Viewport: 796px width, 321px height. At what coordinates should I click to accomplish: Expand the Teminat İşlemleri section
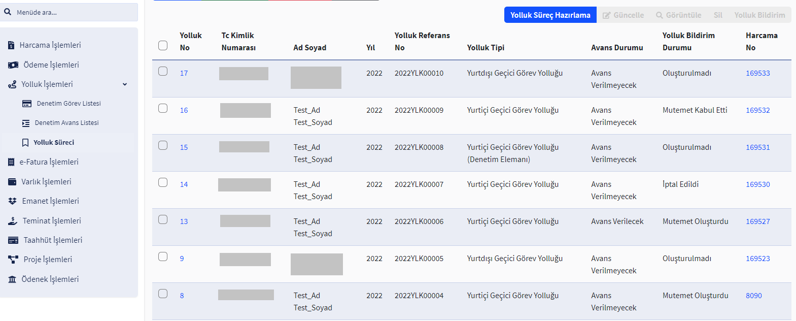click(x=52, y=221)
